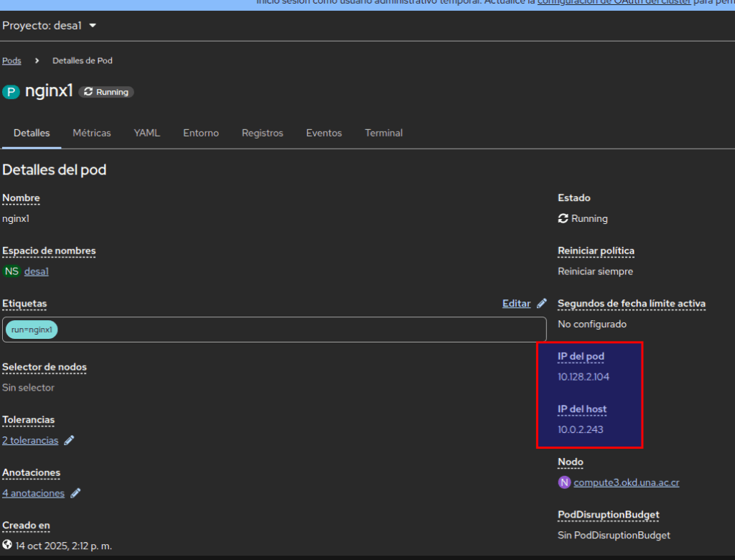
Task: Open the Proyecto: desa1 dropdown
Action: tap(50, 26)
